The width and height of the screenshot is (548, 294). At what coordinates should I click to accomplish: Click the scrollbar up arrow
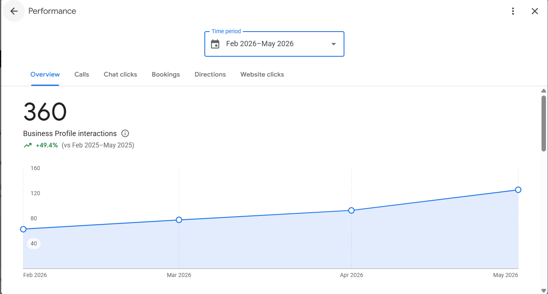pos(544,91)
